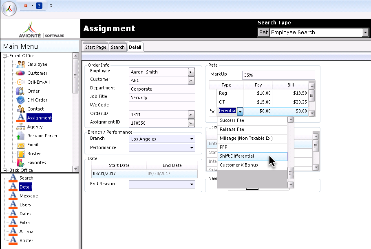Click the Set button for Search Type
Viewport: 371px width, 249px height.
(x=263, y=32)
